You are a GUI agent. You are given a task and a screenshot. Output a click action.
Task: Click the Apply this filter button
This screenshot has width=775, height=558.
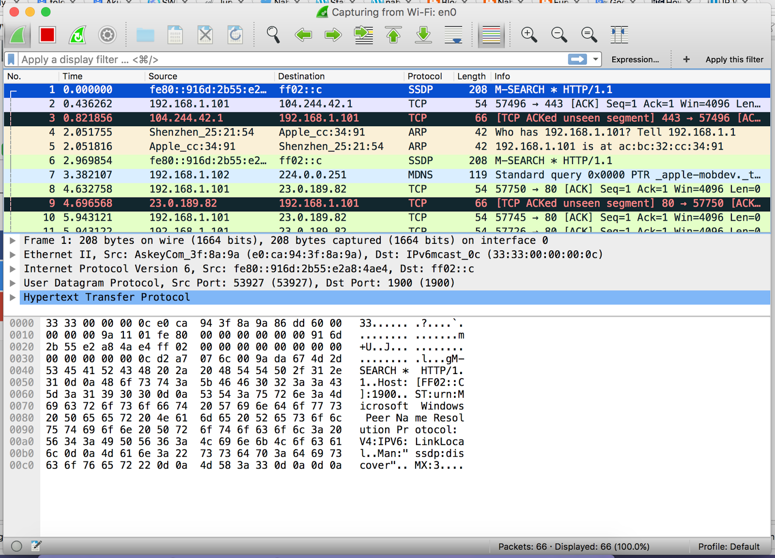point(734,60)
